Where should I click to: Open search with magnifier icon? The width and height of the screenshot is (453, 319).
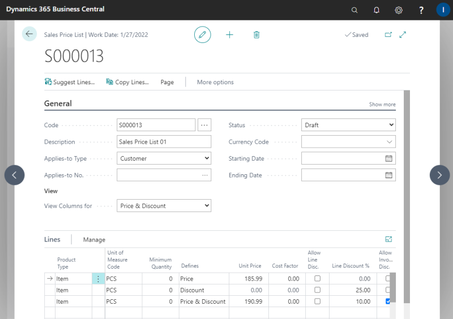click(354, 10)
